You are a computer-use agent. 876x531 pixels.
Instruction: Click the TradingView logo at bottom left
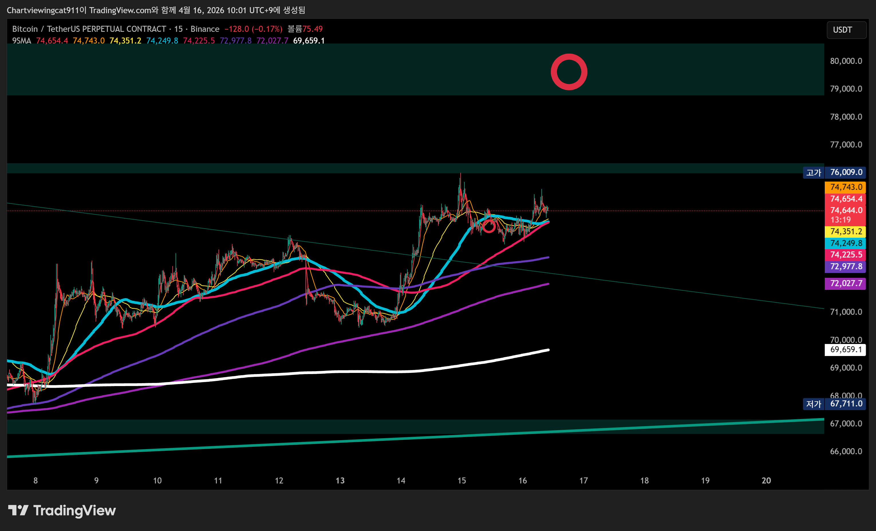(x=62, y=510)
